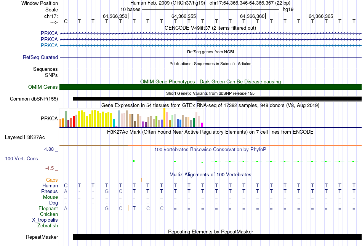Click the black RepeatMasker element bar
Image resolution: width=362 pixels, height=246 pixels.
(x=217, y=237)
